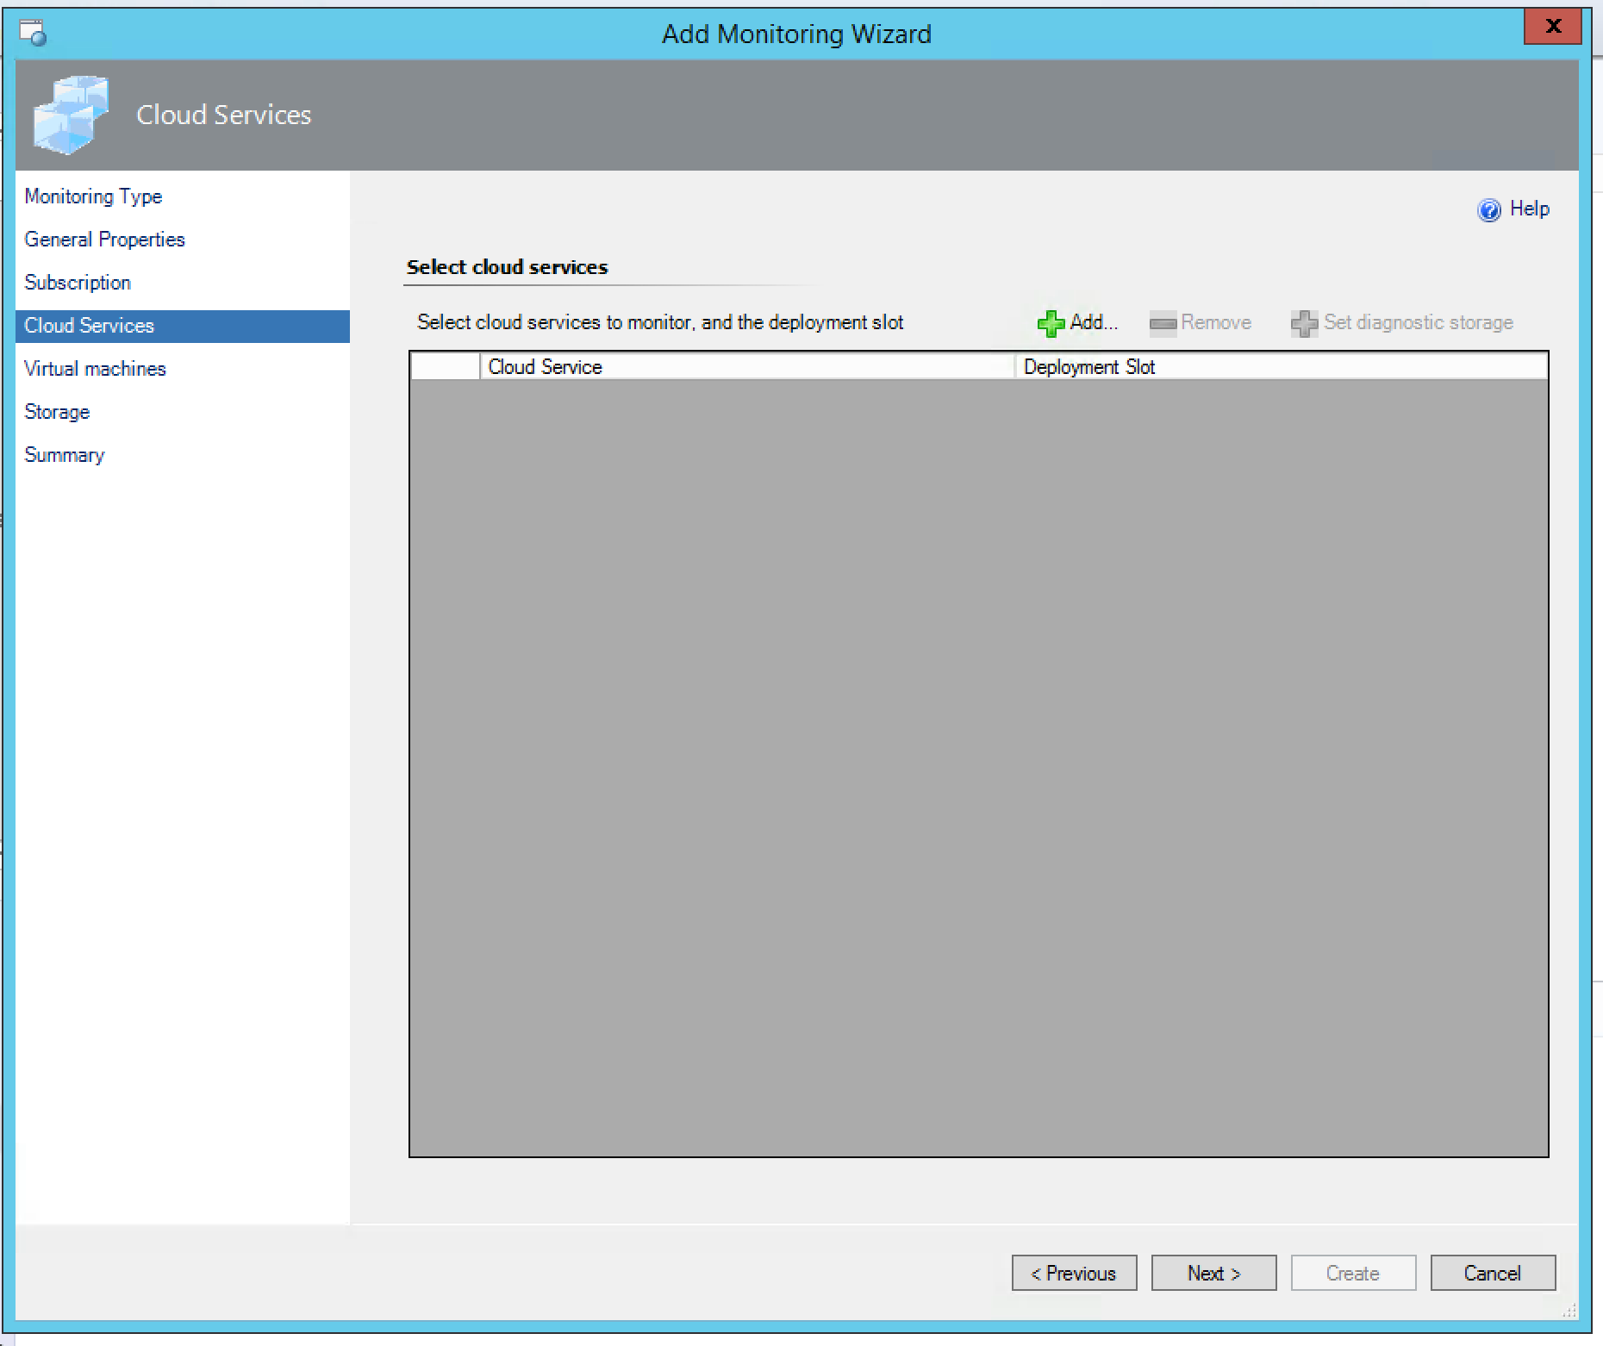Open the Monitoring Type step
The height and width of the screenshot is (1346, 1603).
93,196
